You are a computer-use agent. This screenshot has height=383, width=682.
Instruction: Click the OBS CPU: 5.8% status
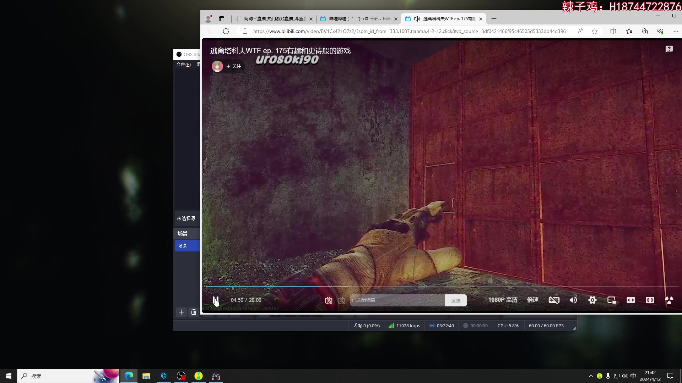[508, 326]
